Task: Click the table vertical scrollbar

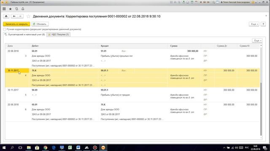Action: click(x=261, y=109)
